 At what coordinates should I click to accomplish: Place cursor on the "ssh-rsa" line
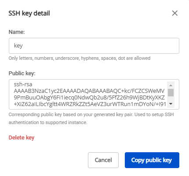point(23,84)
